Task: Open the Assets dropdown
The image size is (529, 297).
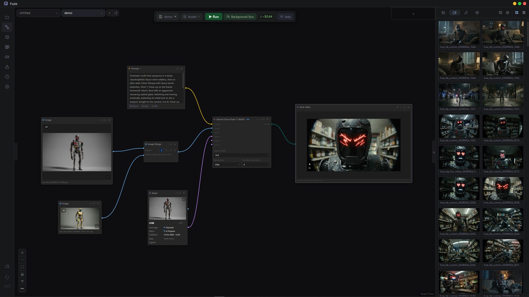Action: 191,16
